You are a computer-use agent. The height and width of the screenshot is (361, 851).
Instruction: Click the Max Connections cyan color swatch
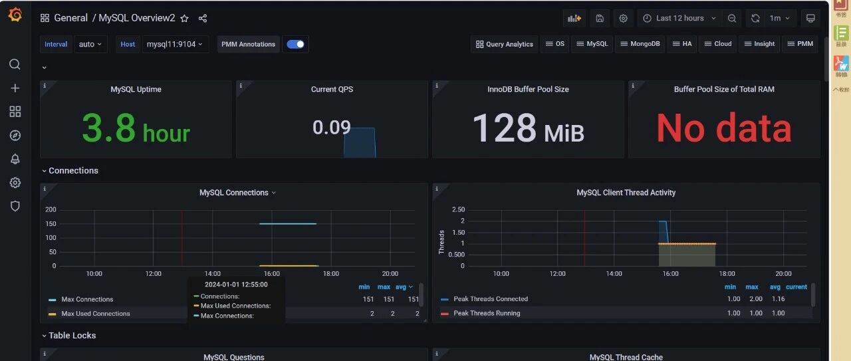pyautogui.click(x=53, y=300)
